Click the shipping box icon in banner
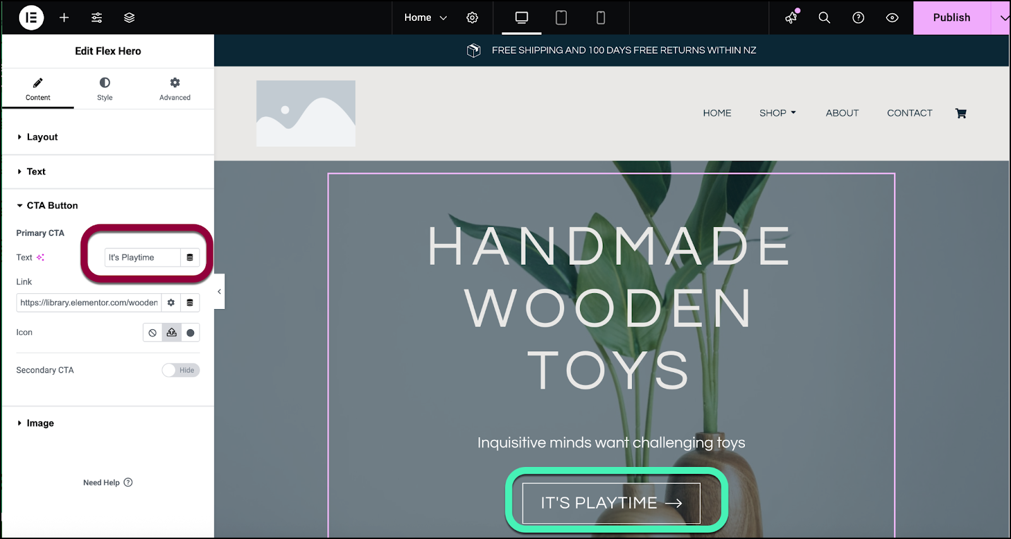This screenshot has width=1011, height=539. 473,51
